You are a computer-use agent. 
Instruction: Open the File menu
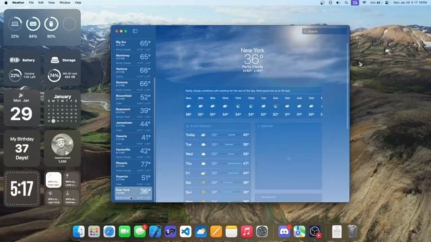pos(32,3)
